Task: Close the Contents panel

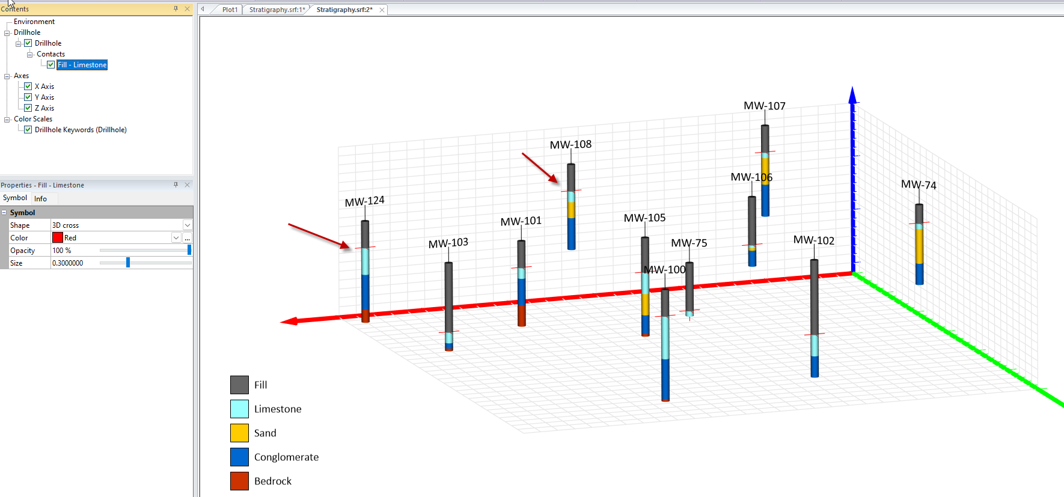Action: click(x=187, y=8)
